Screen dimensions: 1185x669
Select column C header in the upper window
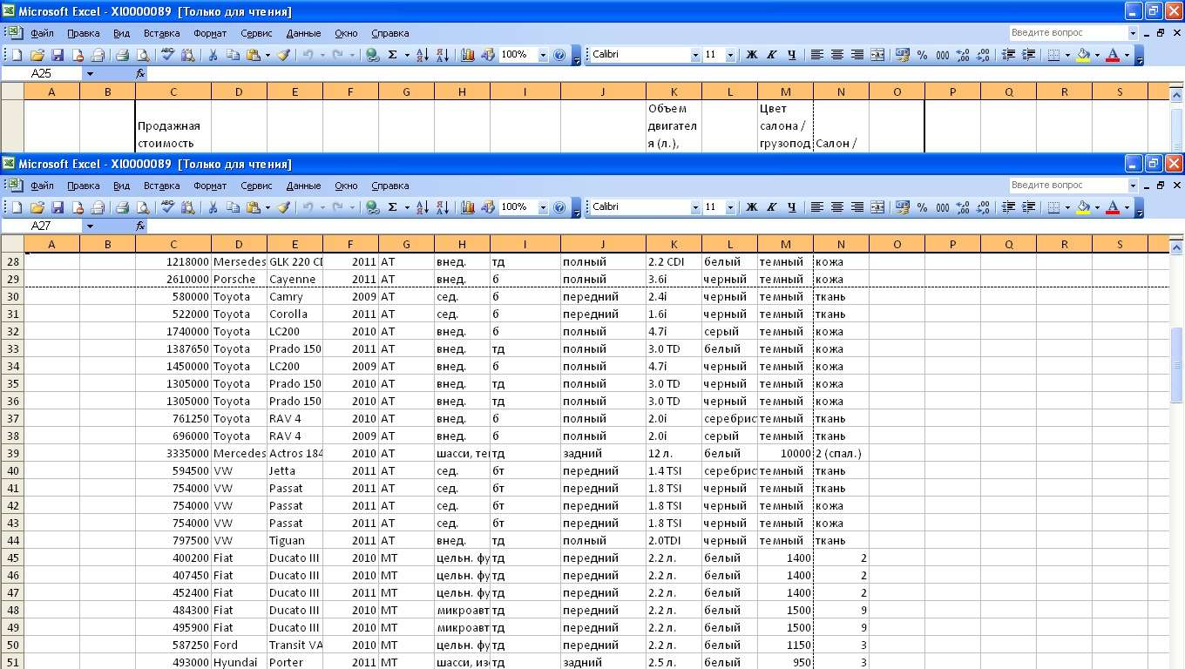[173, 91]
